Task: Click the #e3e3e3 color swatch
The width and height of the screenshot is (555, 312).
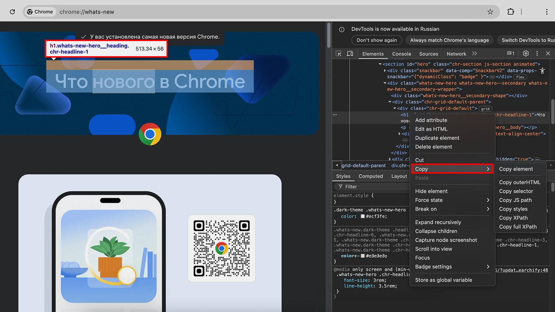Action: (x=363, y=256)
